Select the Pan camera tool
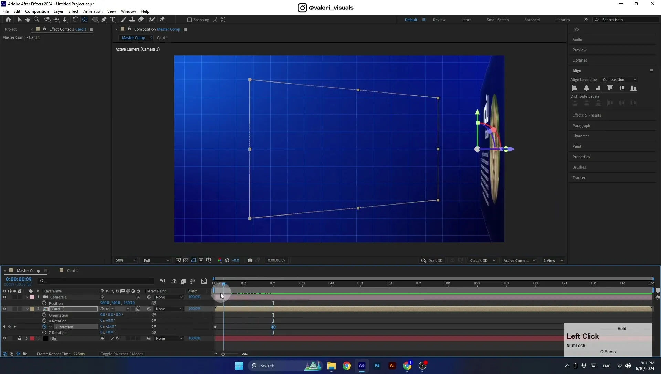The image size is (661, 374). tap(56, 20)
